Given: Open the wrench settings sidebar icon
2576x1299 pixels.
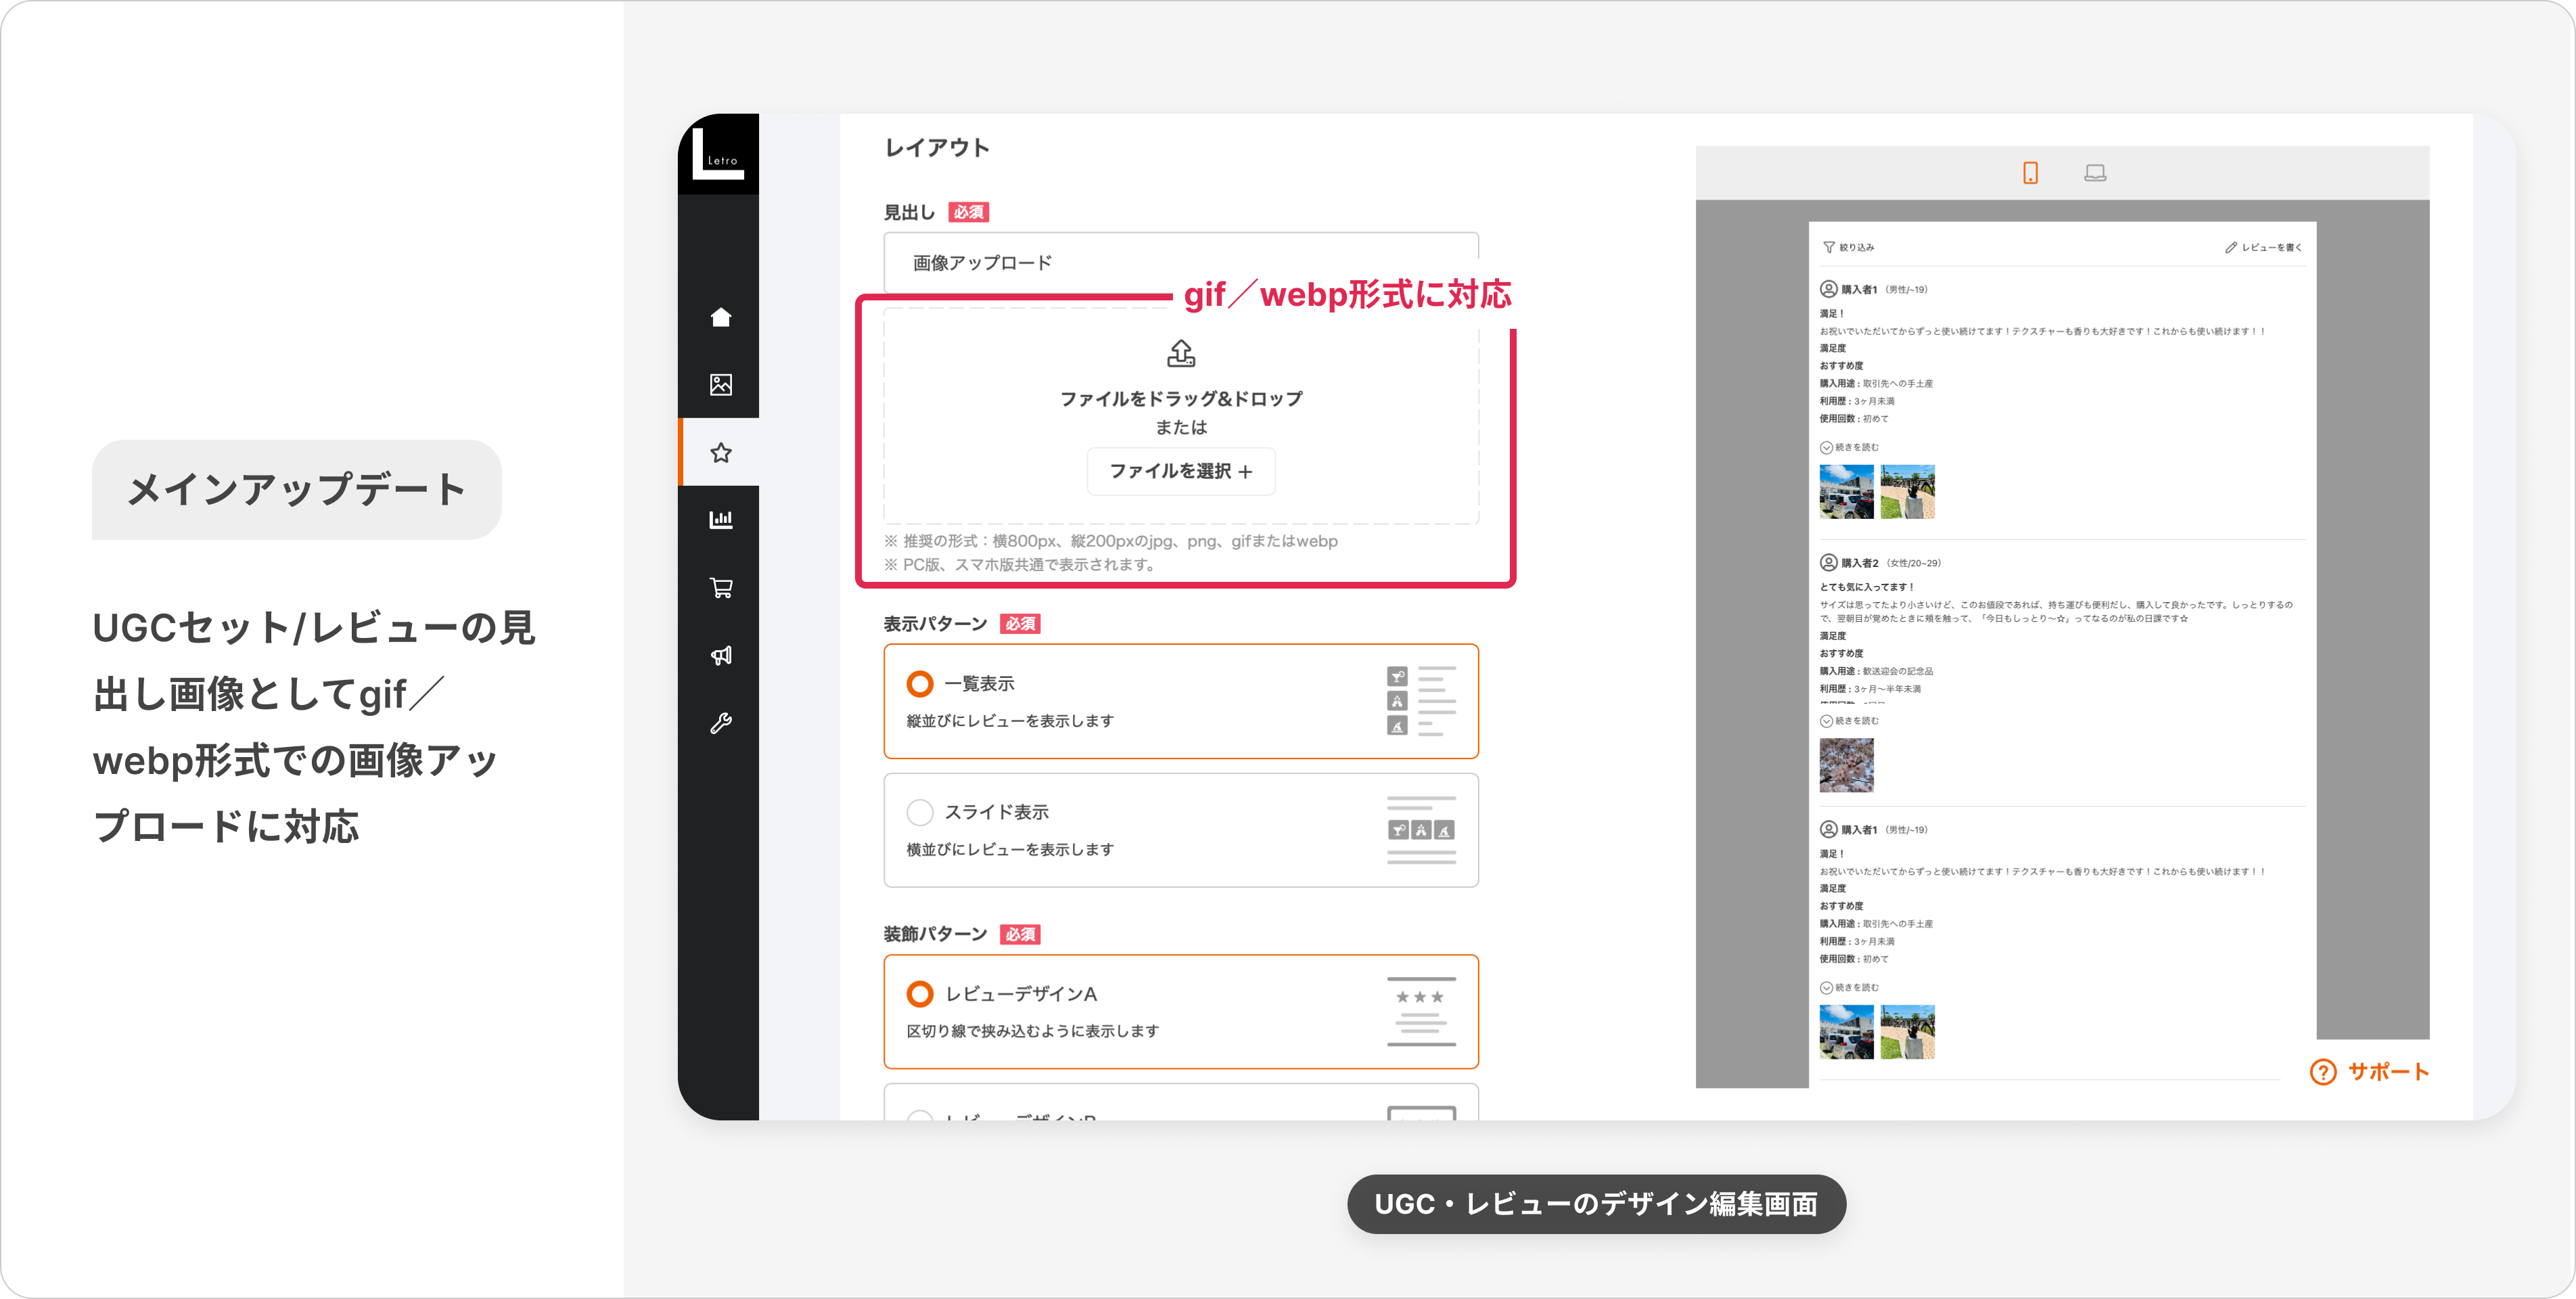Looking at the screenshot, I should [721, 723].
